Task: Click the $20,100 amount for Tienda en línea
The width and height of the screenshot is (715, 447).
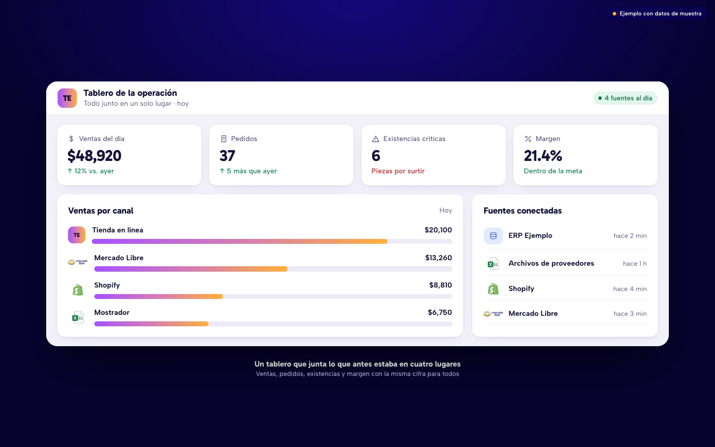Action: [x=438, y=230]
